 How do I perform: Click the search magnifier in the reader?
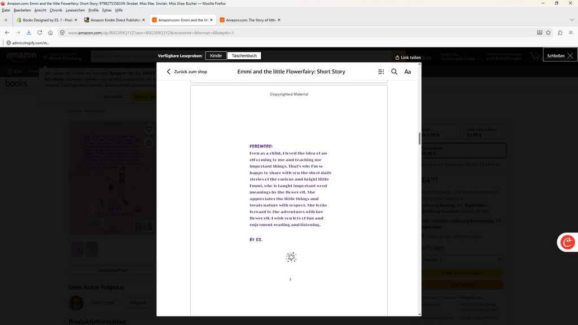tap(394, 72)
